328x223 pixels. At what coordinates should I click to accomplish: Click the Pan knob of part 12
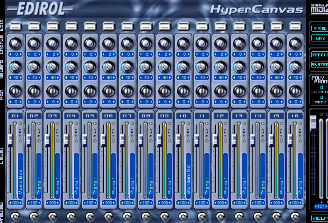[x=221, y=91]
